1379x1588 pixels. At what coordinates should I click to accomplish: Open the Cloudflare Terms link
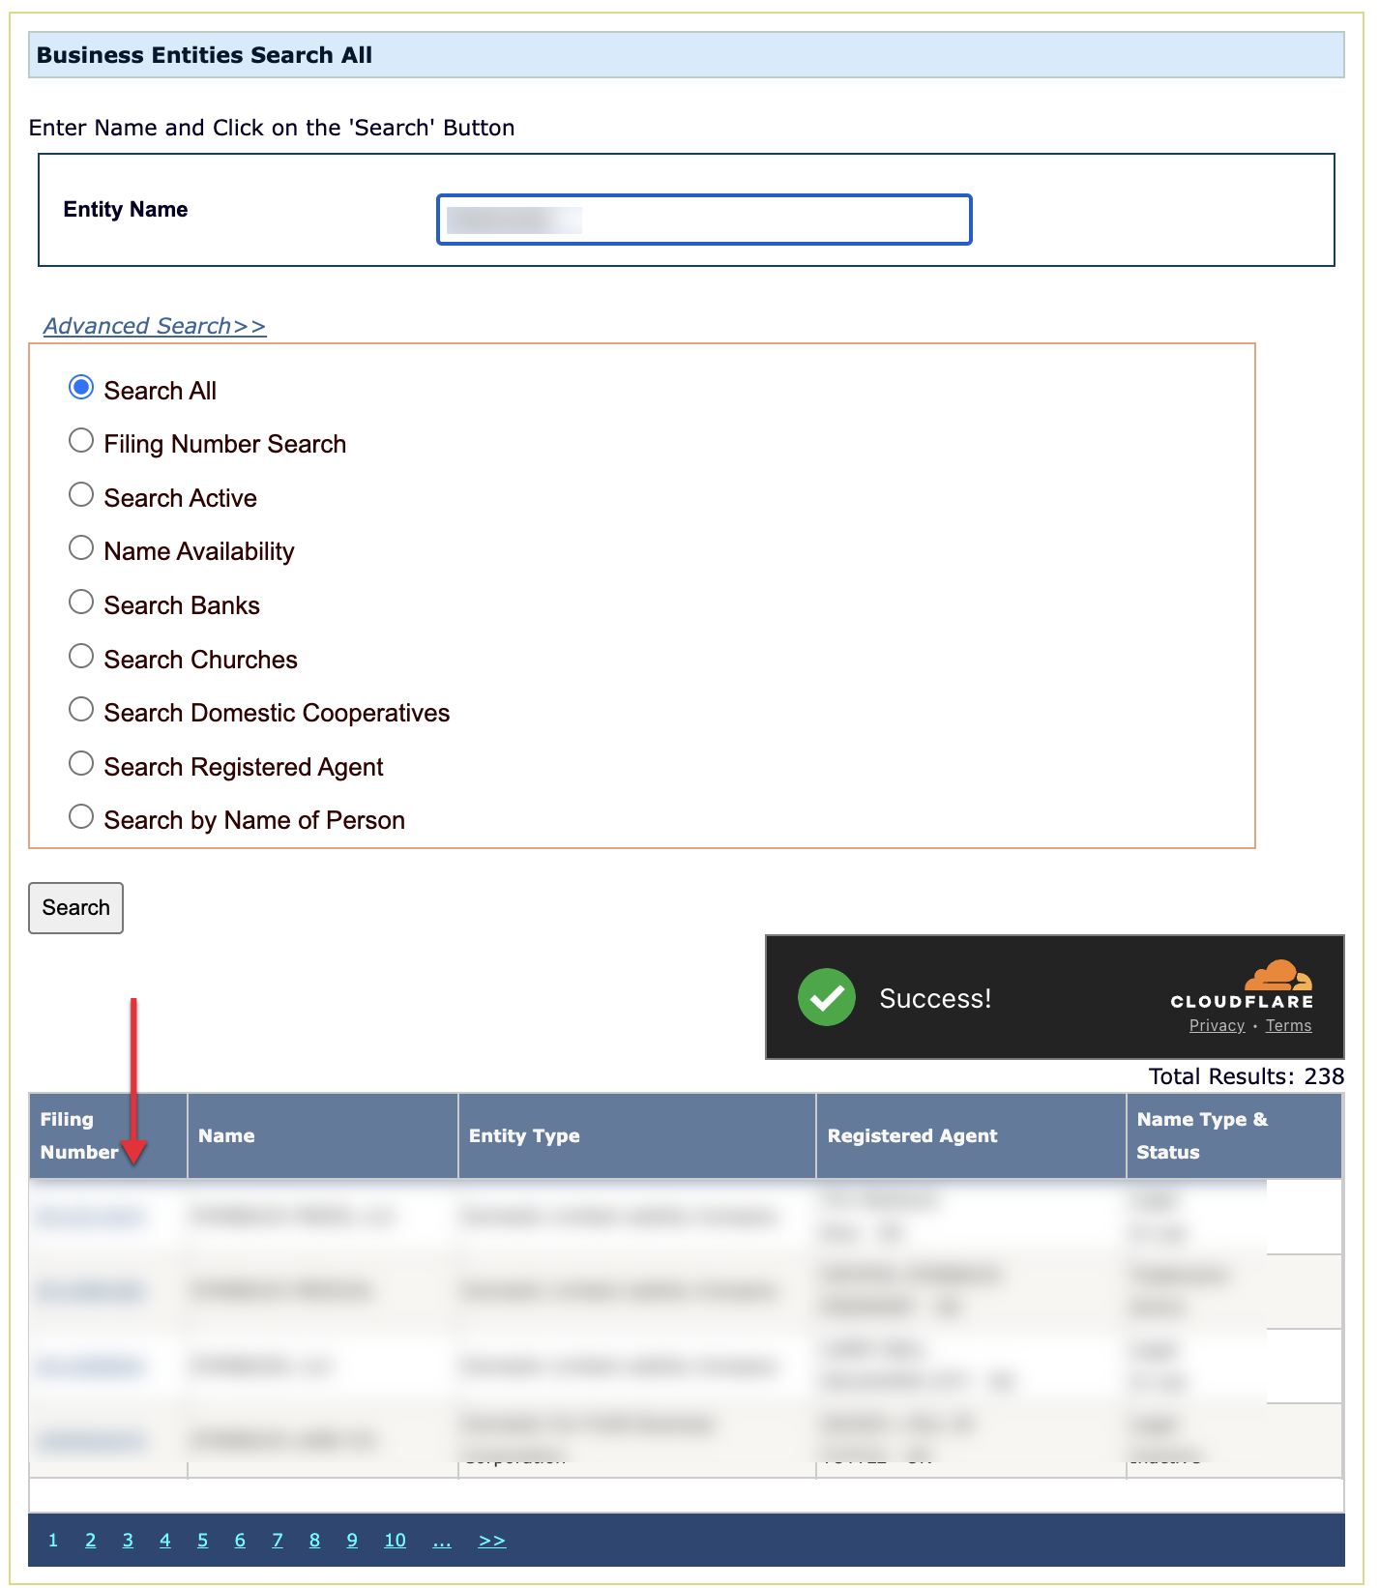click(x=1288, y=1025)
